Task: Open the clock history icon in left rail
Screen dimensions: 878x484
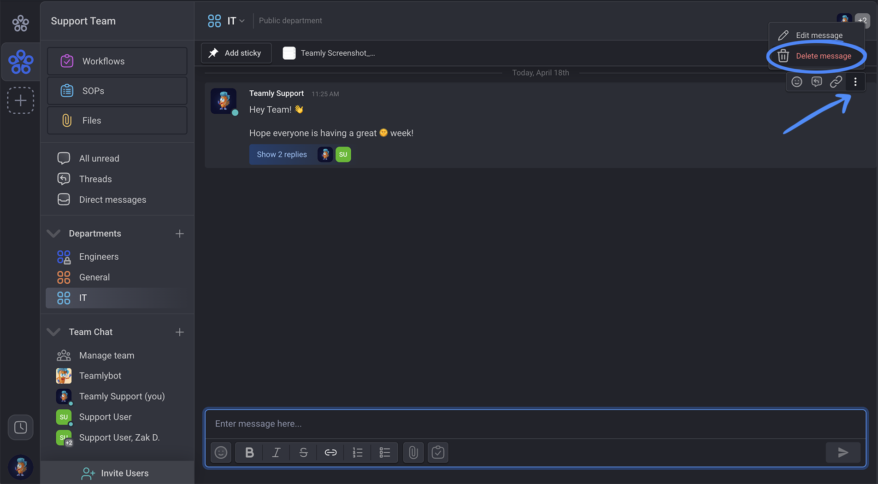Action: point(20,427)
